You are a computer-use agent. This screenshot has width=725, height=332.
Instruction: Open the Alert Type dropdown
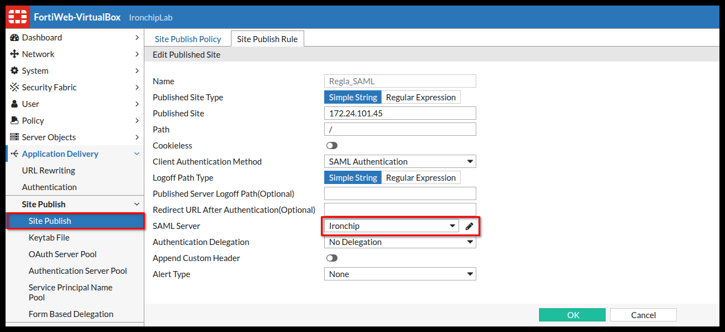400,274
